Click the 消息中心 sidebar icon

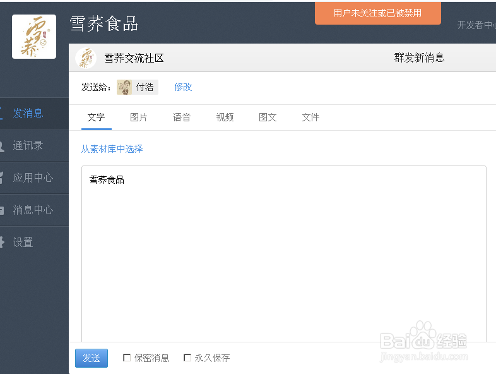(2, 210)
